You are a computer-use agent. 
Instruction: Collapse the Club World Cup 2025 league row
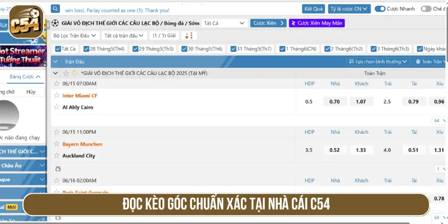click(55, 73)
